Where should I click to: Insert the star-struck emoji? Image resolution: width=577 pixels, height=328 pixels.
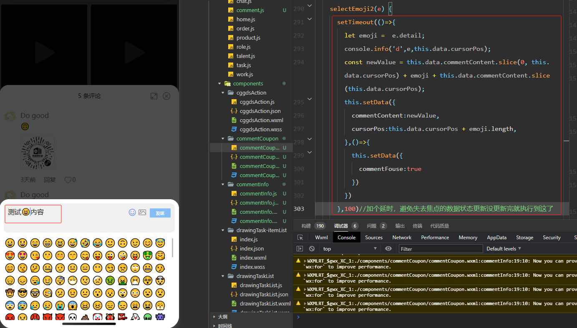coord(23,255)
